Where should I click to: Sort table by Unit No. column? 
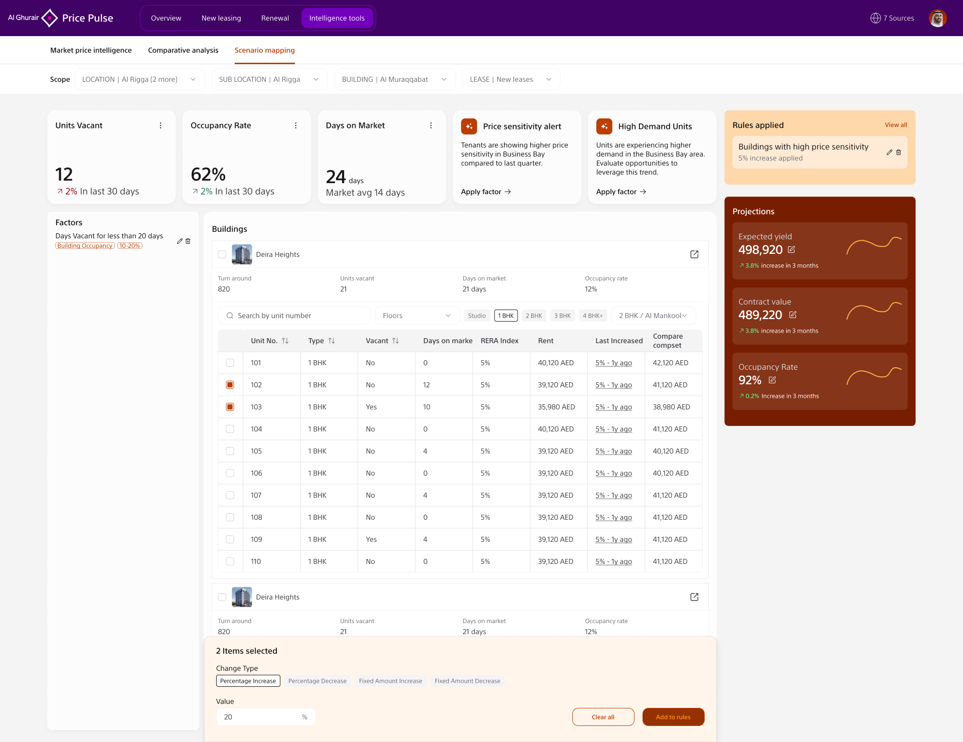click(285, 341)
